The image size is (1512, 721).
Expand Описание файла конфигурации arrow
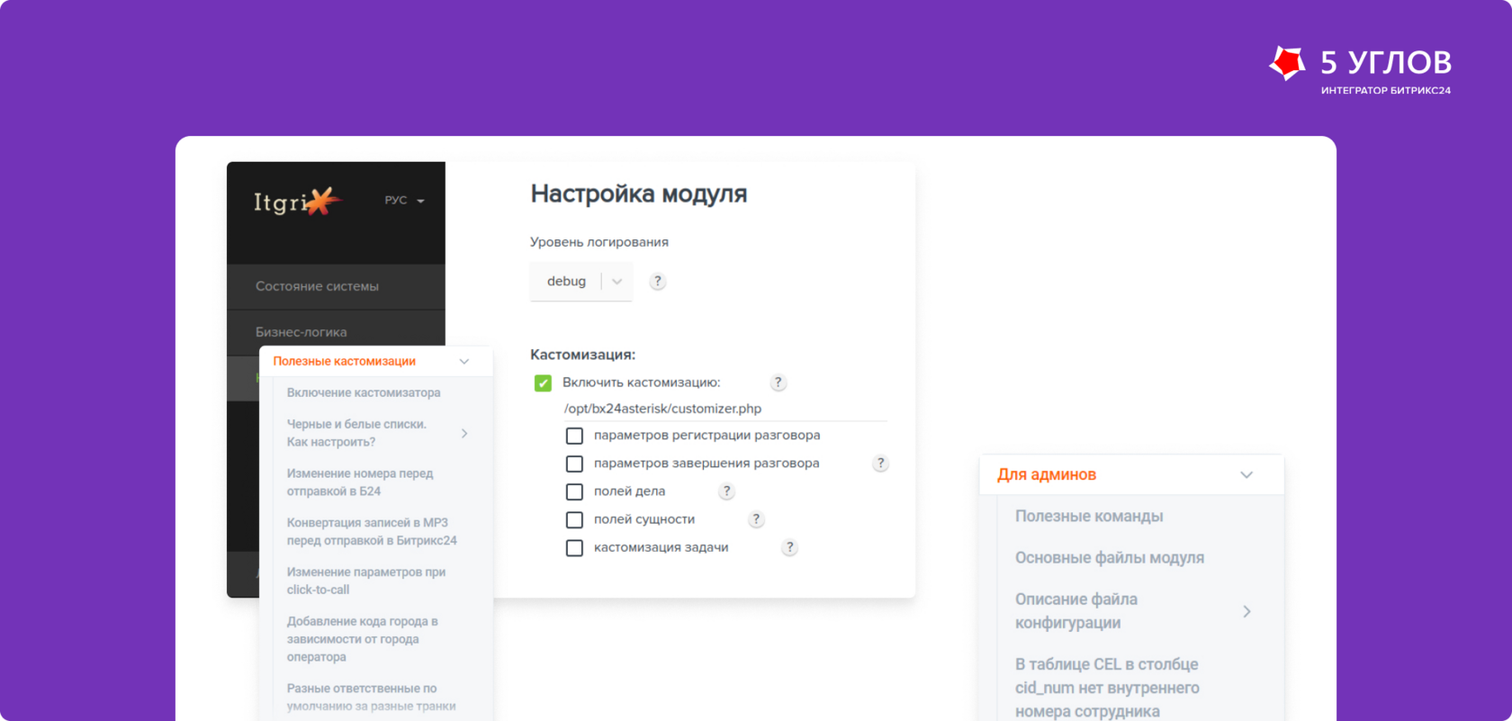(1246, 611)
